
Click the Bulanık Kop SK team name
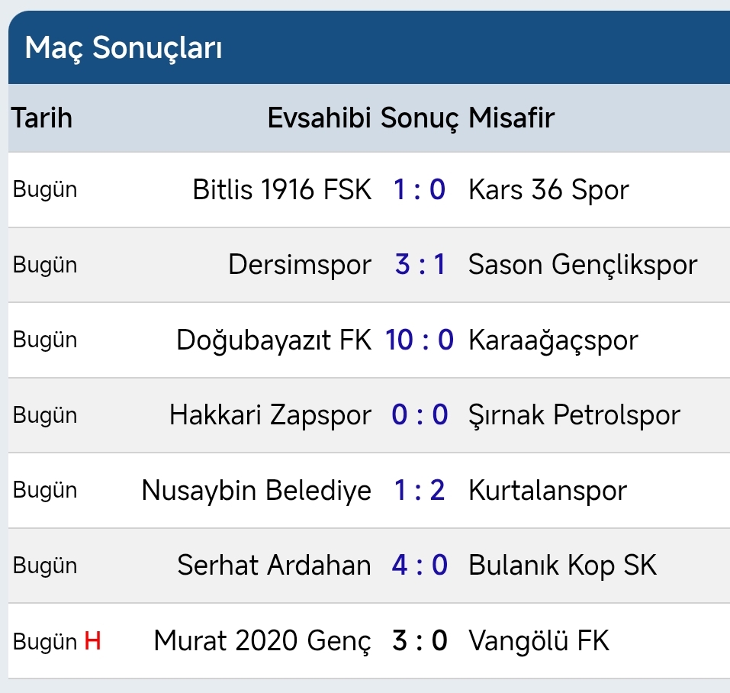[562, 566]
